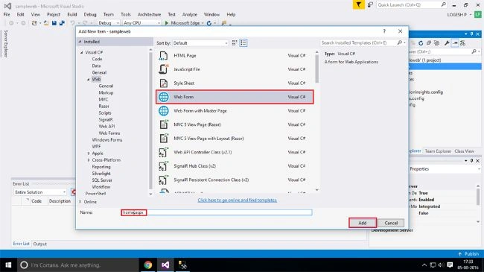Select SignalR Persistent Connection Class template
The image size is (484, 272).
[235, 180]
